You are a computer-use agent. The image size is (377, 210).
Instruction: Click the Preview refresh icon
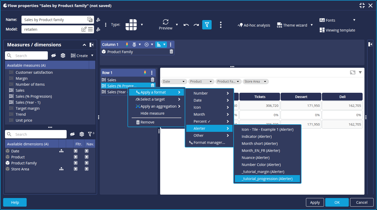click(166, 22)
